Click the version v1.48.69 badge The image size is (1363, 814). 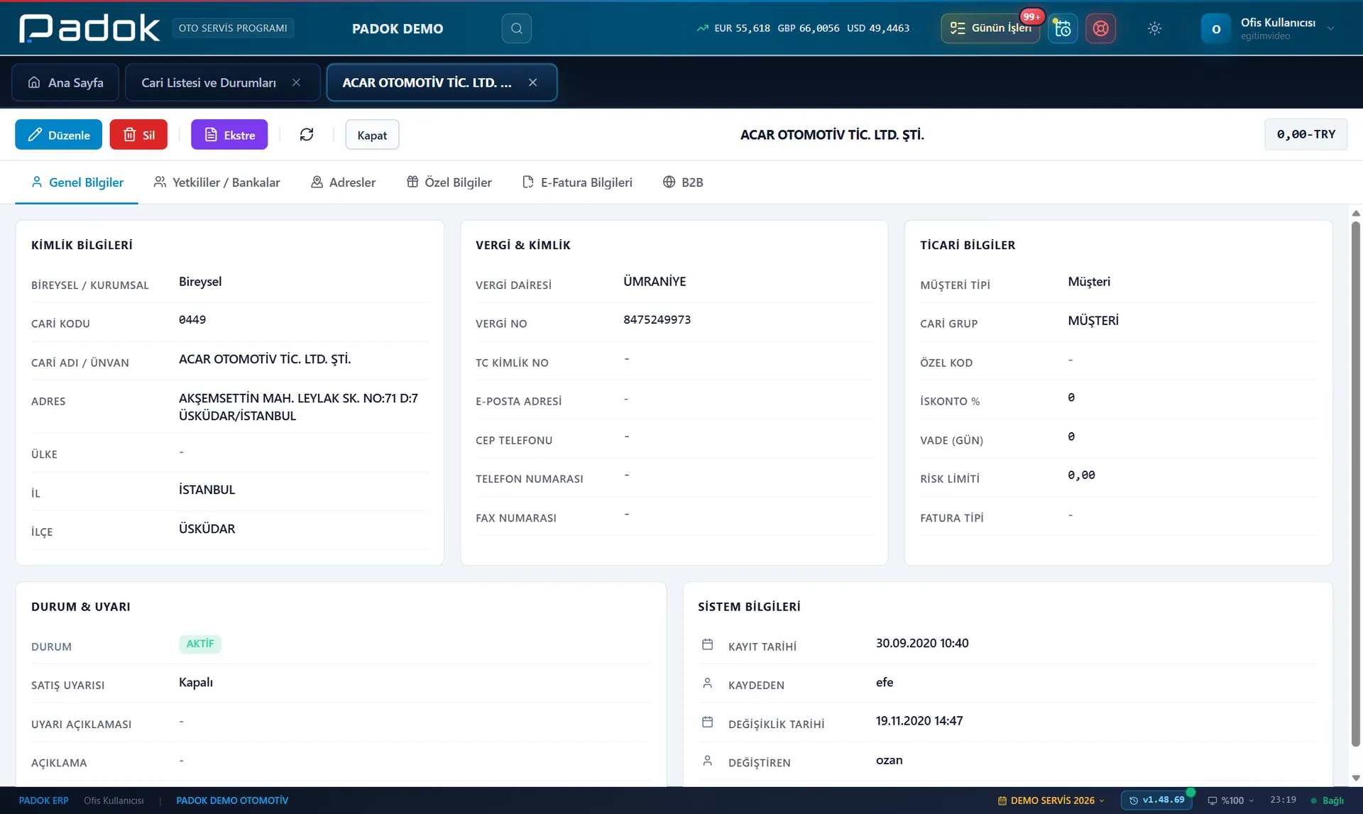pyautogui.click(x=1156, y=800)
